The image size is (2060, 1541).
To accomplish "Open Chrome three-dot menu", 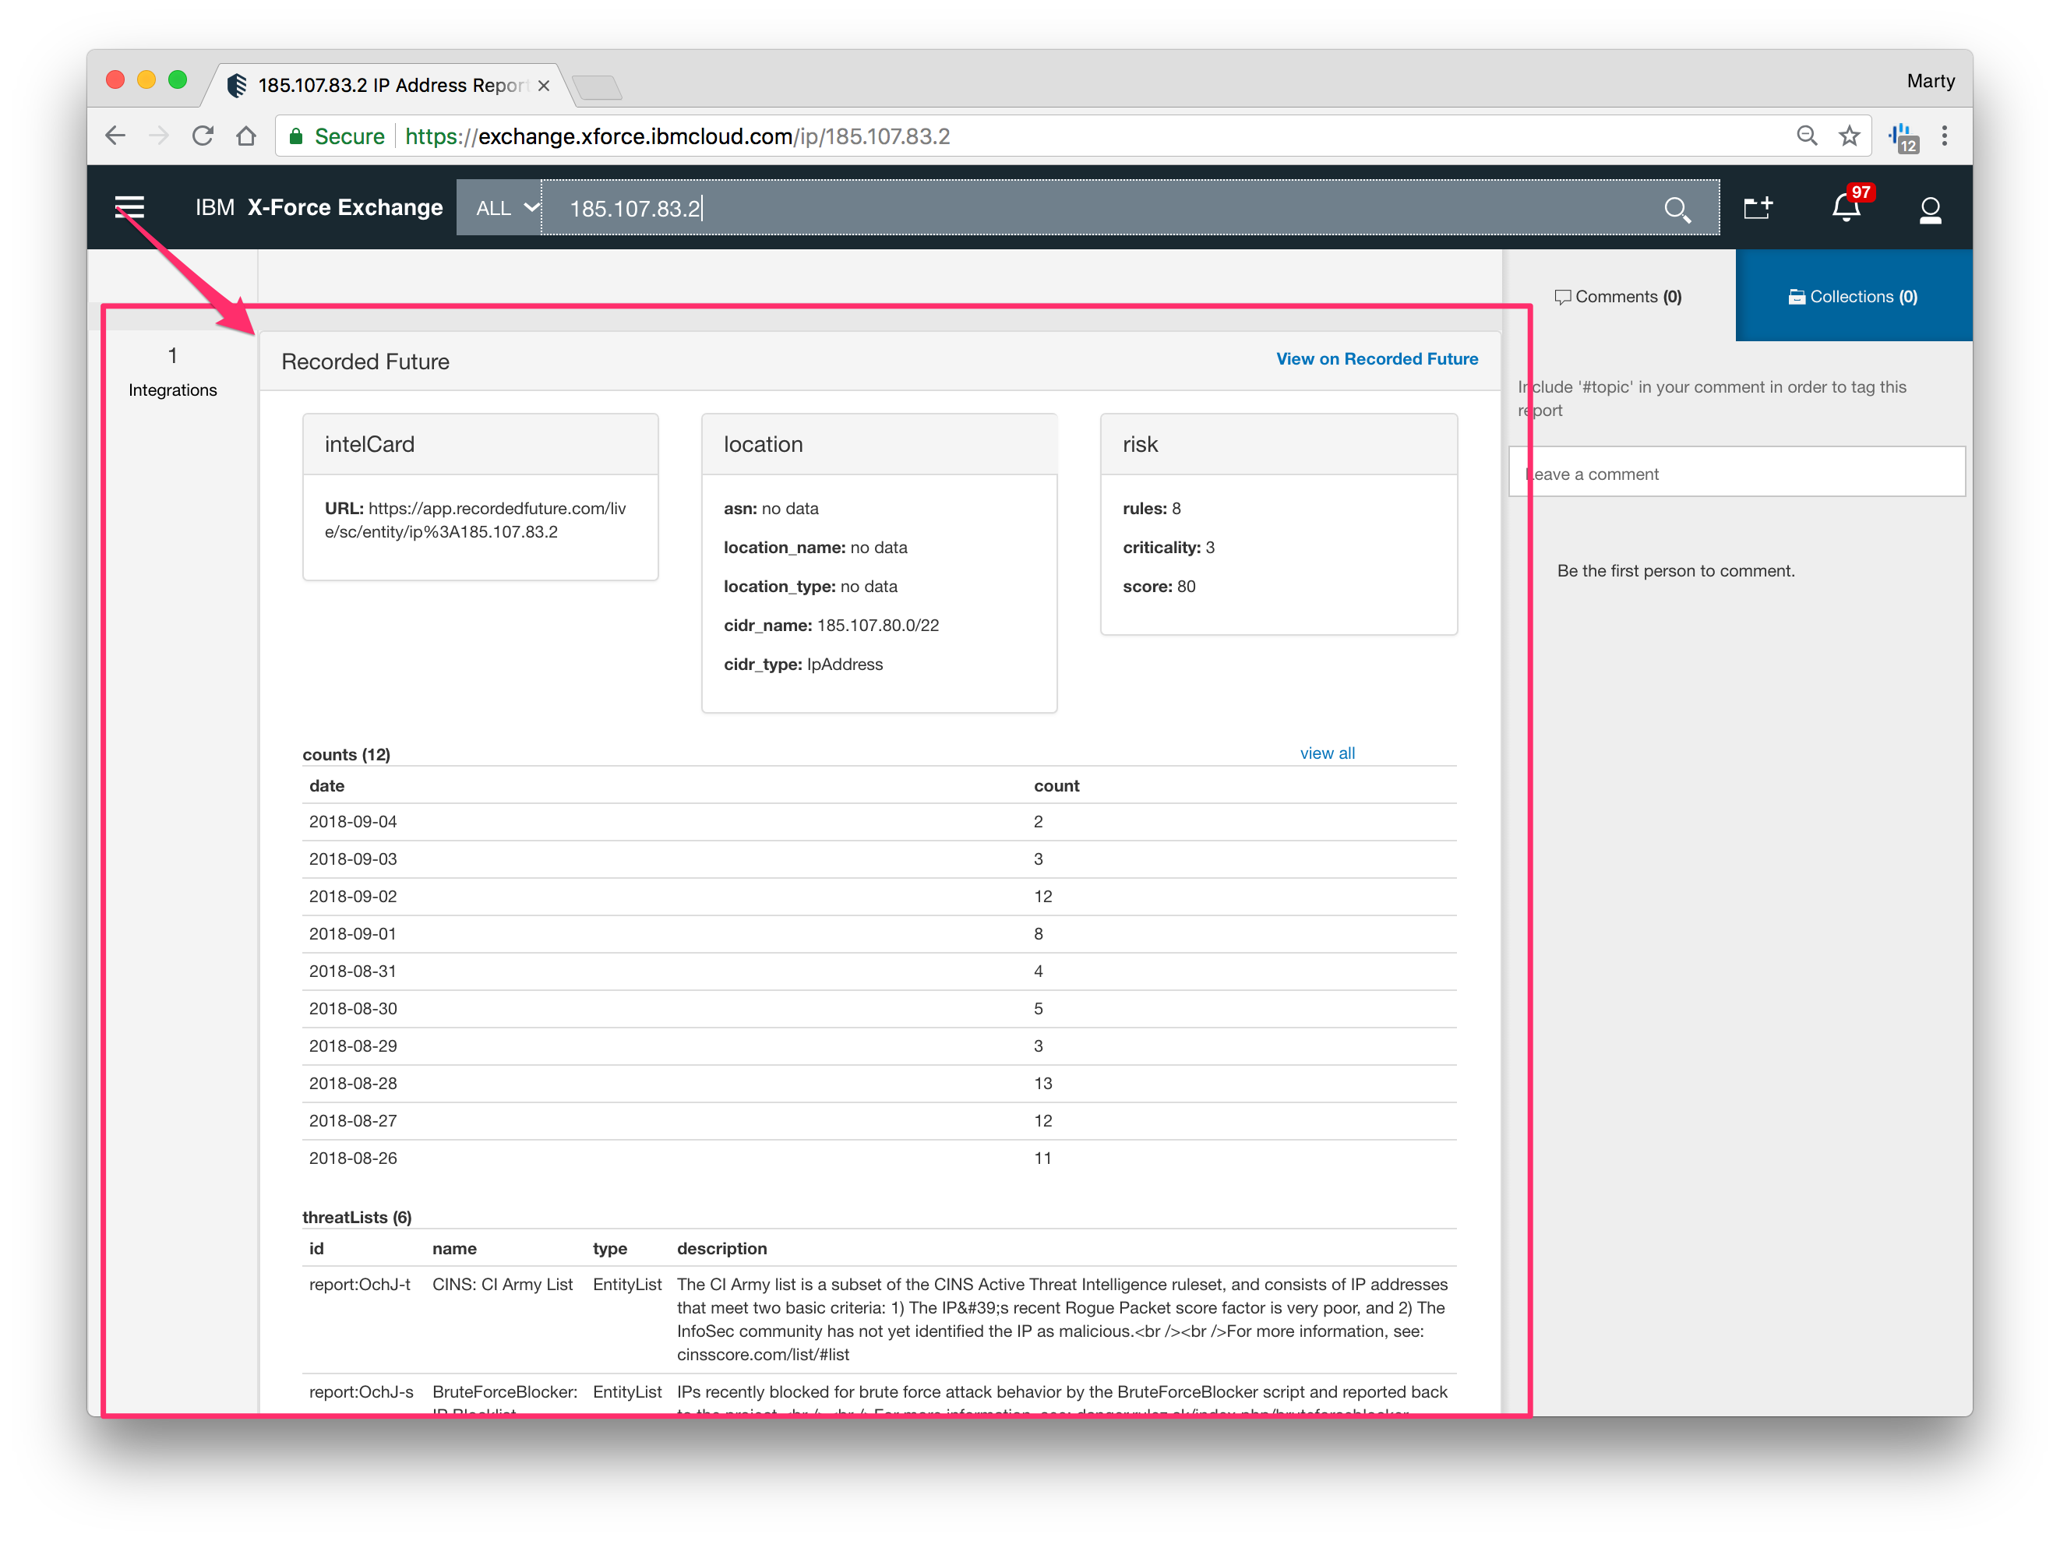I will tap(1945, 137).
